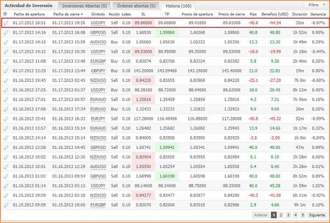The width and height of the screenshot is (330, 223).
Task: Sort by Símbolo column header
Action: pos(98,14)
